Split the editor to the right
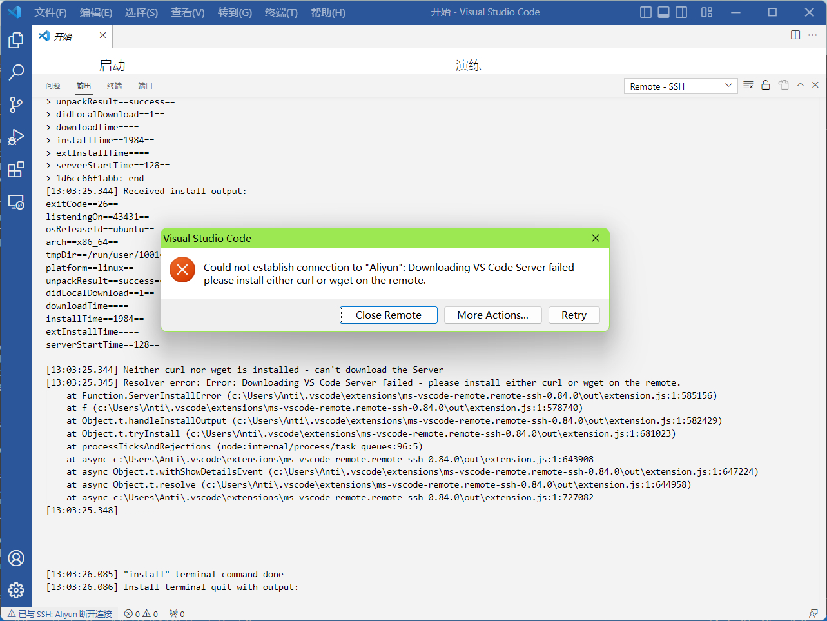 click(795, 35)
